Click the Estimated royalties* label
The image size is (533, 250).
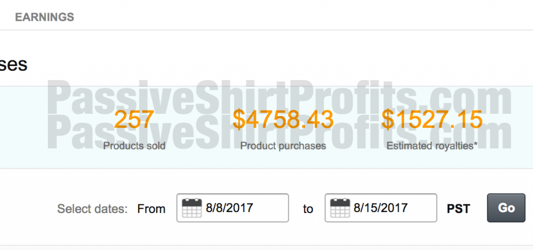[x=432, y=146]
